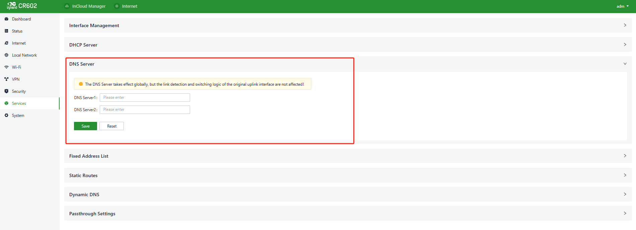Click the Local Network globe icon
The image size is (636, 230).
[x=6, y=55]
